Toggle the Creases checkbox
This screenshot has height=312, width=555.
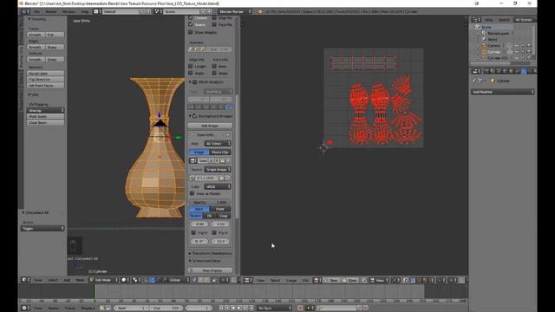click(x=191, y=17)
